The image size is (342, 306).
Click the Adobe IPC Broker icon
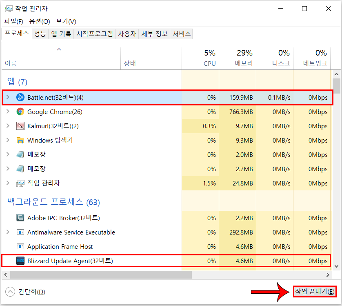tap(20, 218)
